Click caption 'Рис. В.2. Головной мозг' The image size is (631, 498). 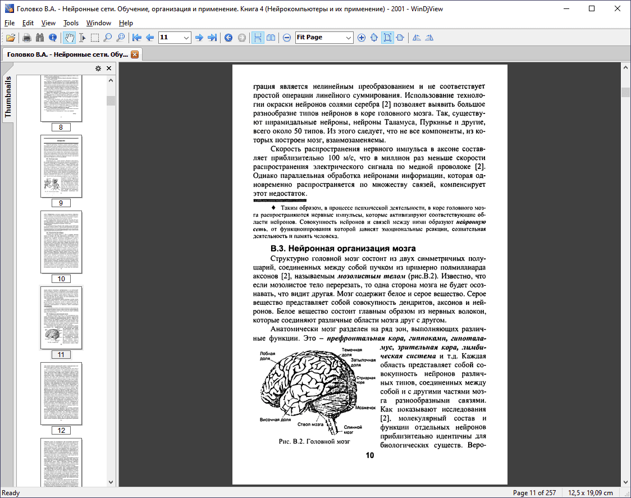[314, 441]
